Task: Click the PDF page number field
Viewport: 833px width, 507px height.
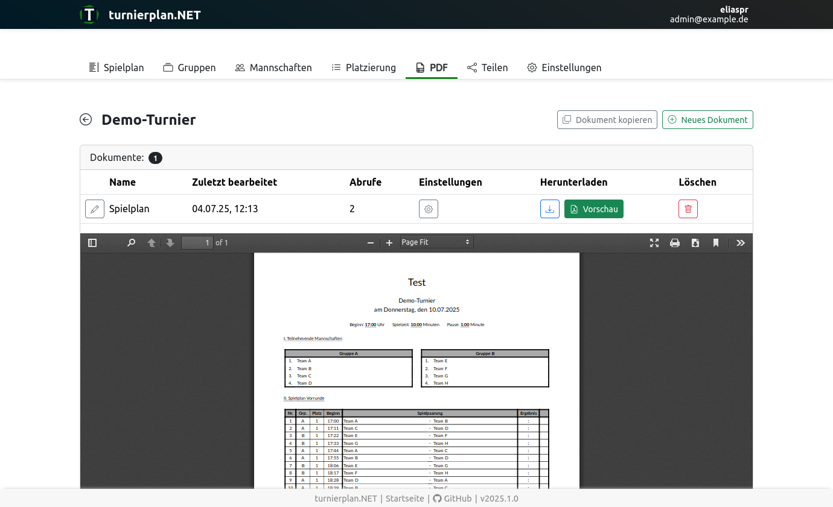Action: point(197,242)
